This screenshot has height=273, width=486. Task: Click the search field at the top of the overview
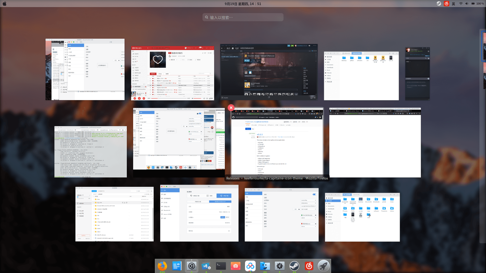(x=243, y=17)
